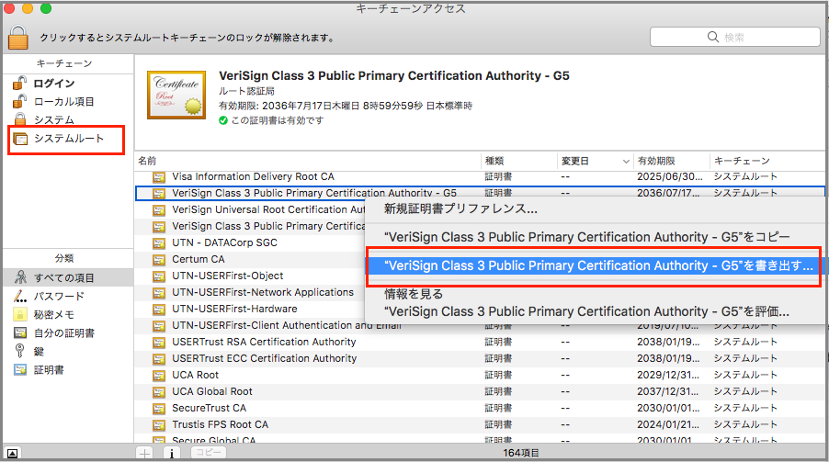Click the 変更日 sort chevron
This screenshot has height=462, width=829.
626,162
